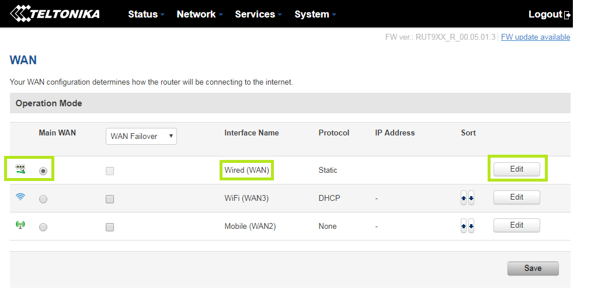Click the WiFi signal icon
This screenshot has width=598, height=289.
[20, 197]
